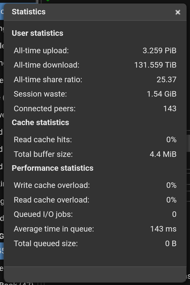
Task: Select the 143 ms queue time value
Action: click(163, 229)
